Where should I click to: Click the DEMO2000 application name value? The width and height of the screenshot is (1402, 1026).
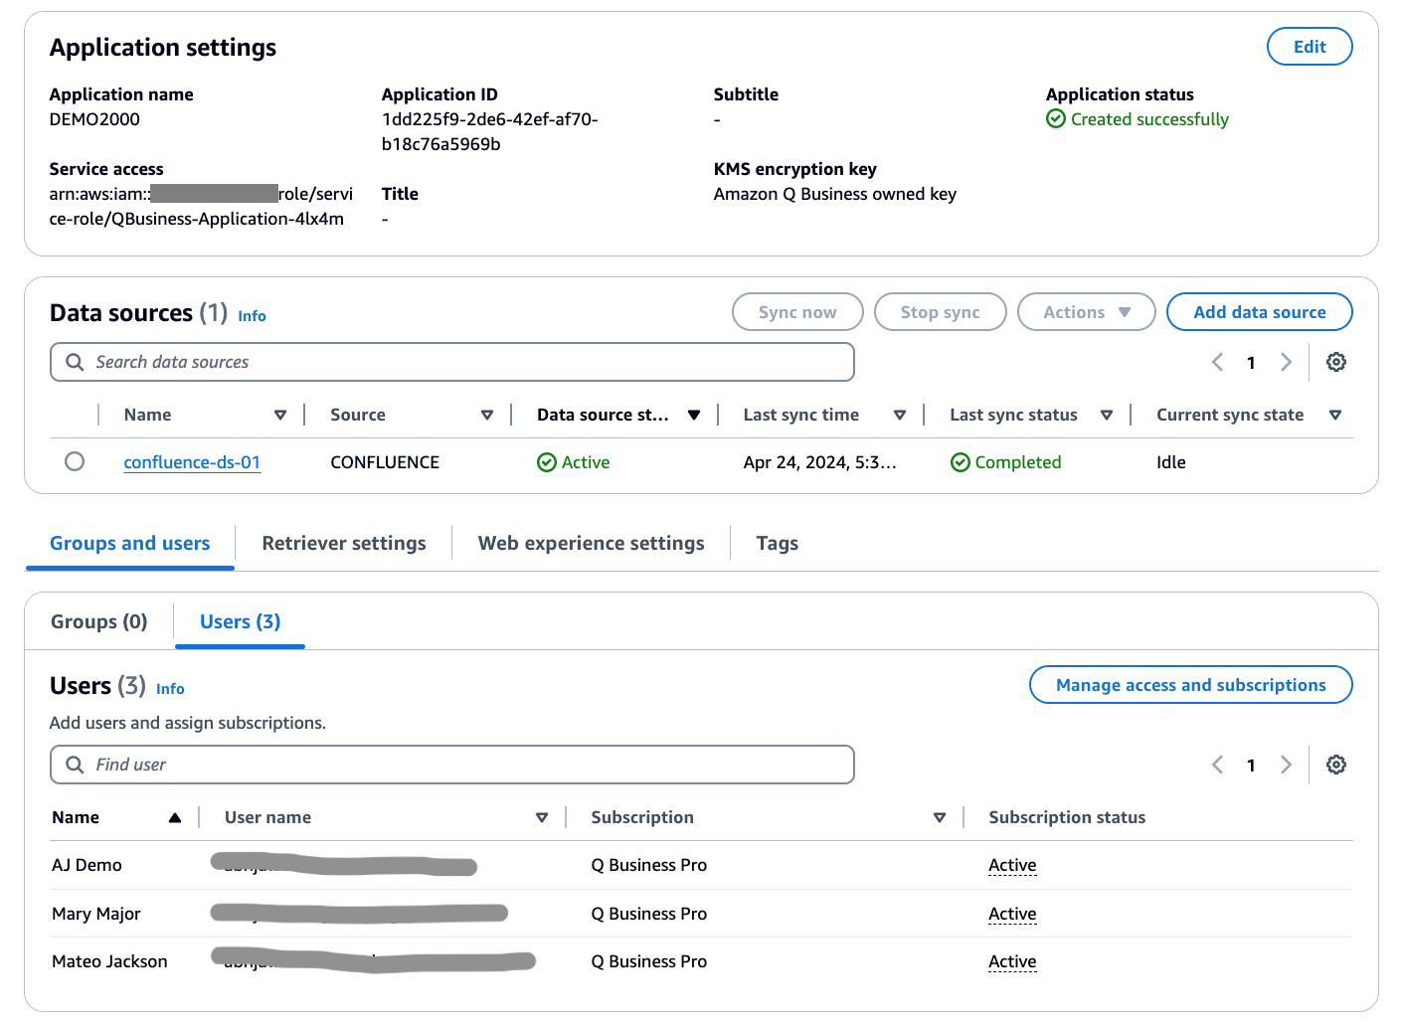coord(94,119)
